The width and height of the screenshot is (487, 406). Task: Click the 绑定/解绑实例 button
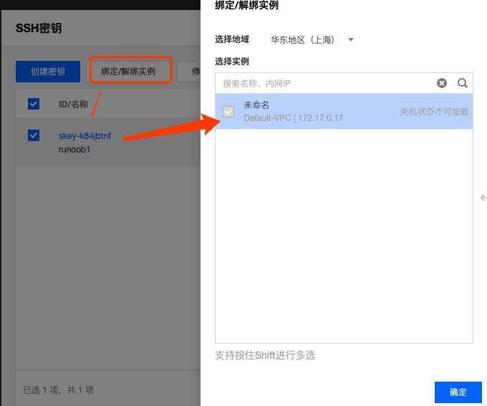click(x=128, y=72)
